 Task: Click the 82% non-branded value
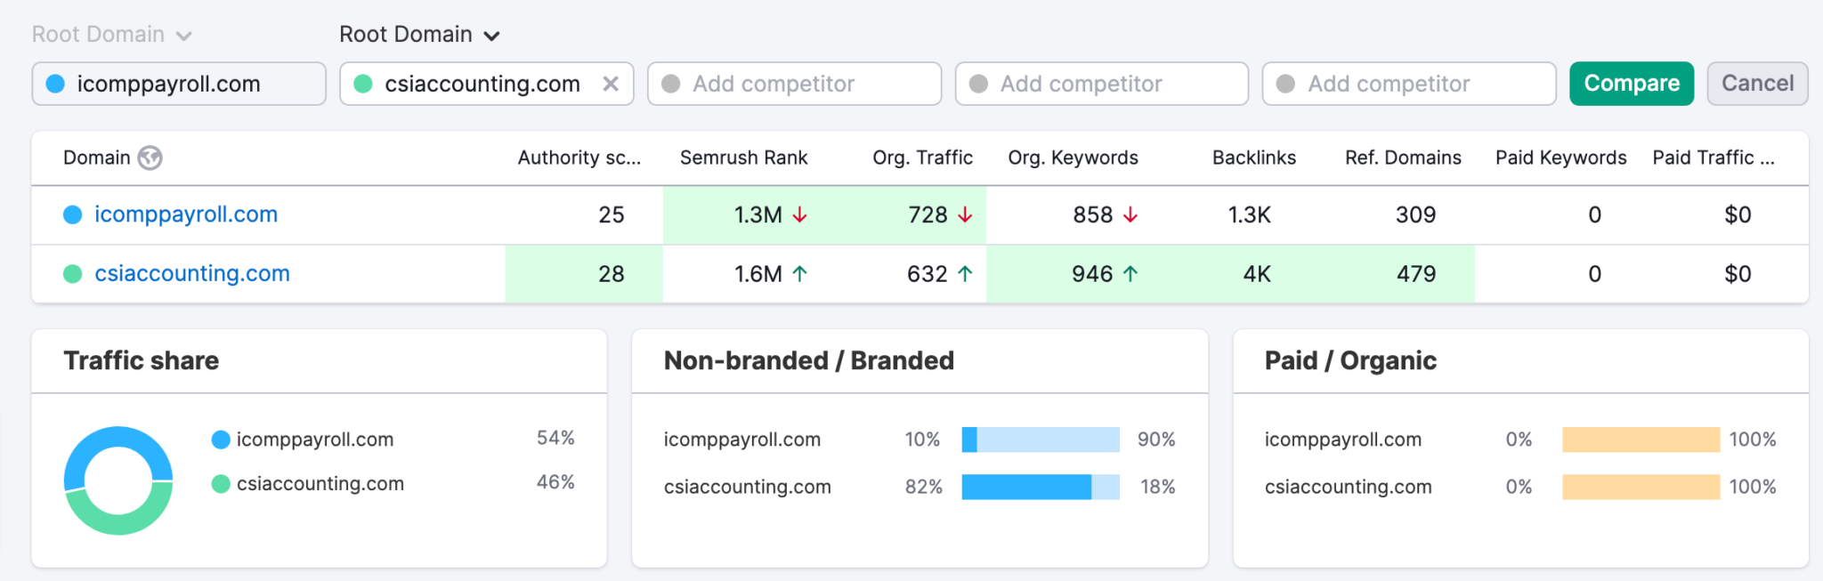924,487
